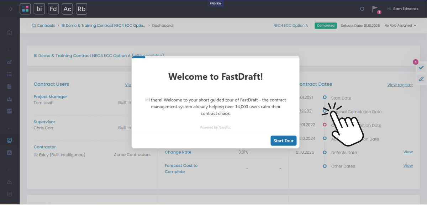Click the Acme Contractors company text
Image resolution: width=427 pixels, height=223 pixels.
(132, 155)
